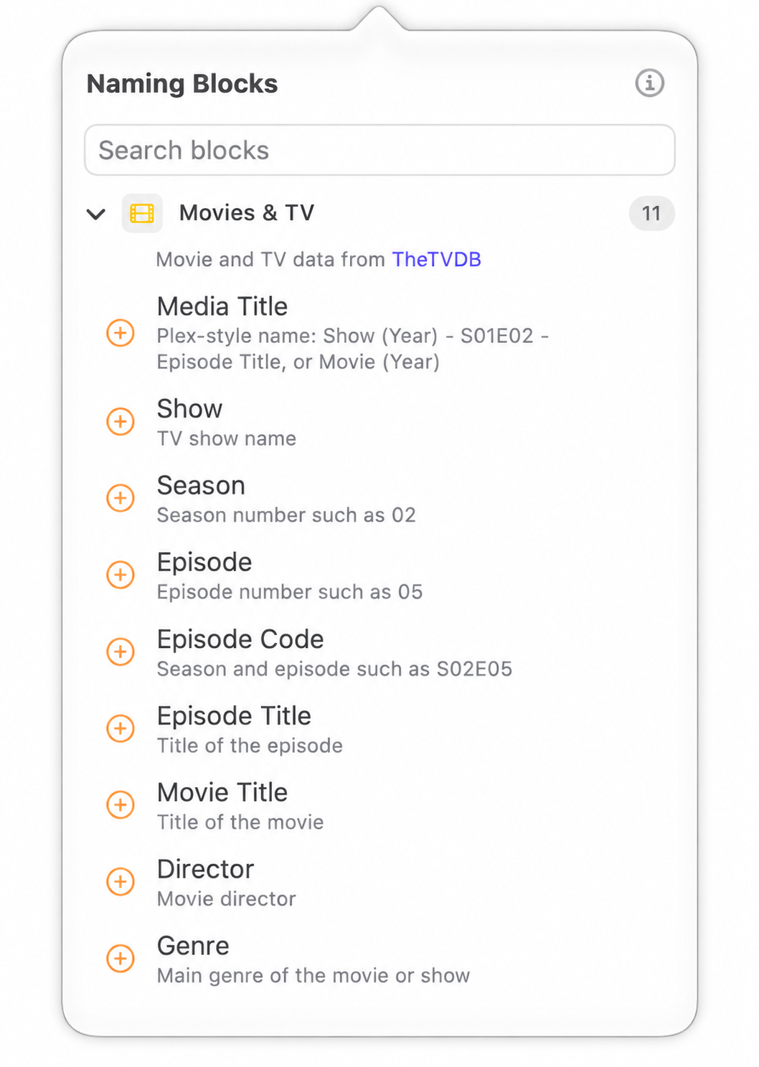759x1067 pixels.
Task: Click the Episode Code label
Action: 240,639
